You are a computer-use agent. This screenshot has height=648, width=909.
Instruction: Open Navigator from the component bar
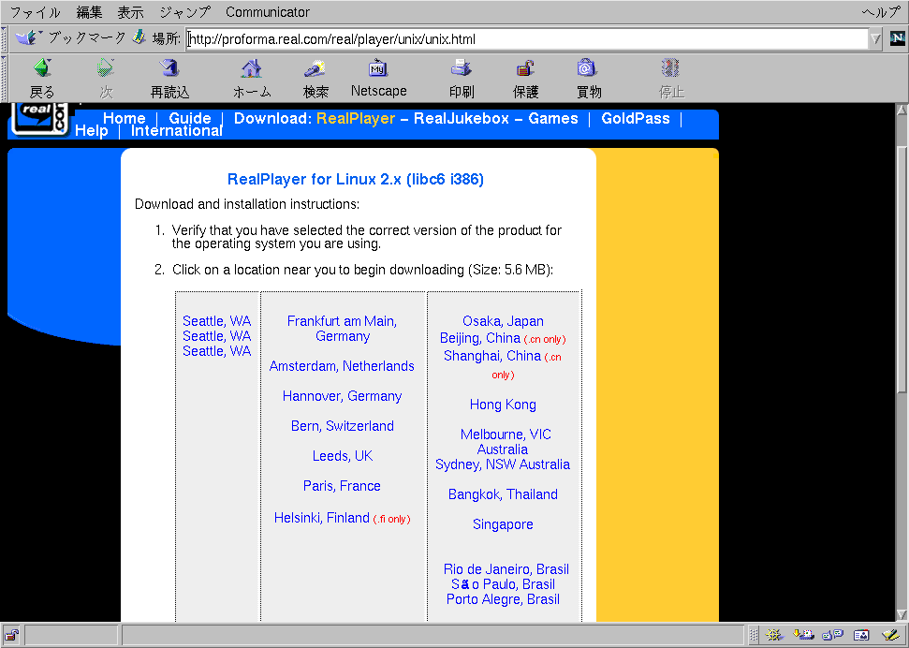point(774,635)
